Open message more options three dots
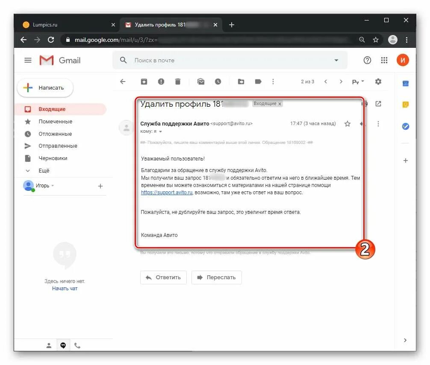The width and height of the screenshot is (430, 365). pyautogui.click(x=378, y=124)
